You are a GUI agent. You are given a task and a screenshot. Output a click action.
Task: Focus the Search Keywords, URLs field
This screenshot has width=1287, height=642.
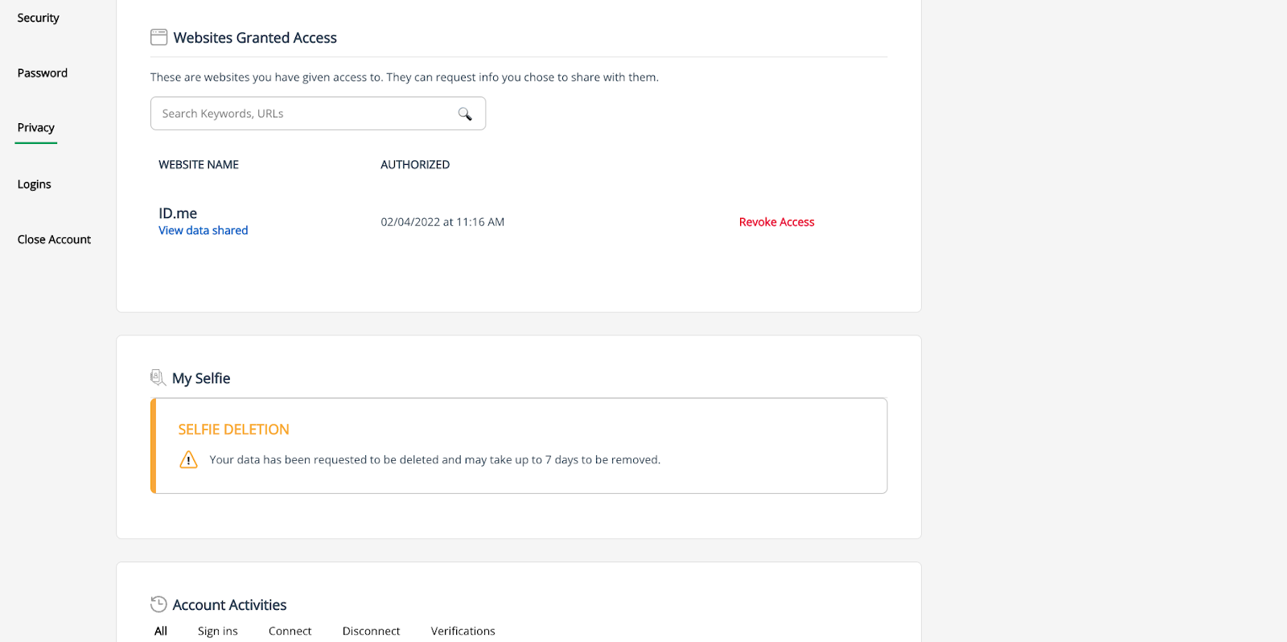[318, 113]
